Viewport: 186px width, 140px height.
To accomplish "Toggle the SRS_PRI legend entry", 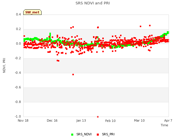I will [x=105, y=134].
